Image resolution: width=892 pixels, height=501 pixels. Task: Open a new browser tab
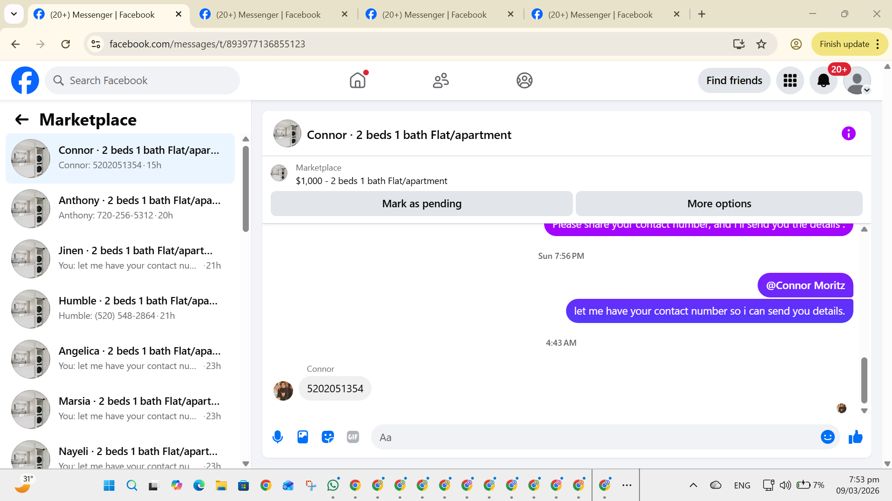coord(702,14)
